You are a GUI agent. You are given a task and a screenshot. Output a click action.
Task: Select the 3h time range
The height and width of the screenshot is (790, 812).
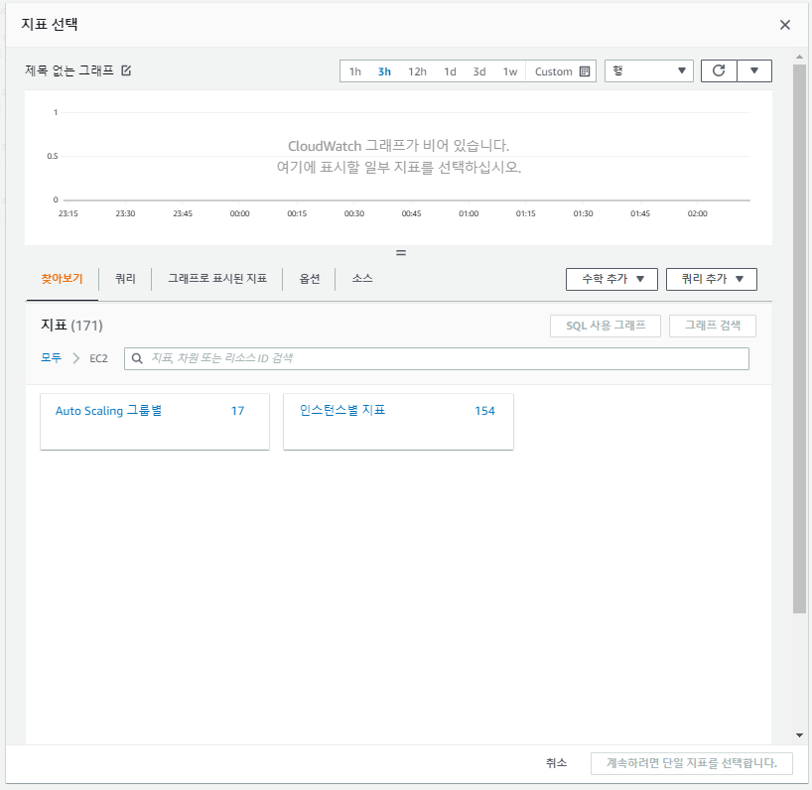pos(384,71)
